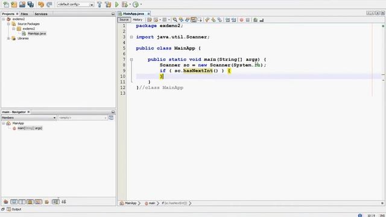Toggle Show Static Members filter in Navigator
The height and width of the screenshot is (217, 386).
[x=22, y=202]
